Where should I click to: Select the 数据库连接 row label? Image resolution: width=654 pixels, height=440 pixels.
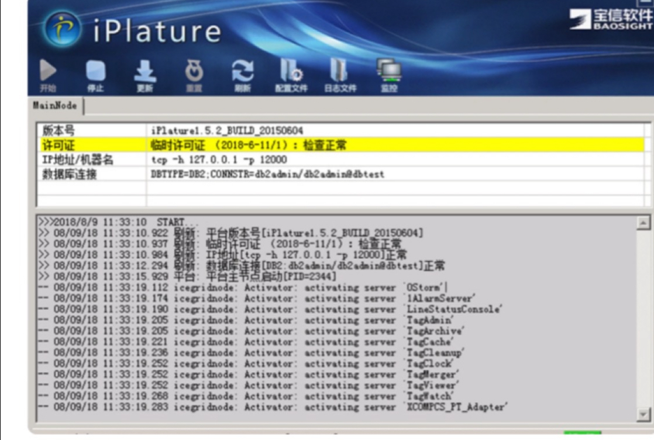point(70,174)
